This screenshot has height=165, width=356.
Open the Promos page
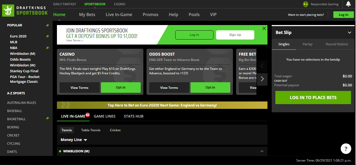150,14
